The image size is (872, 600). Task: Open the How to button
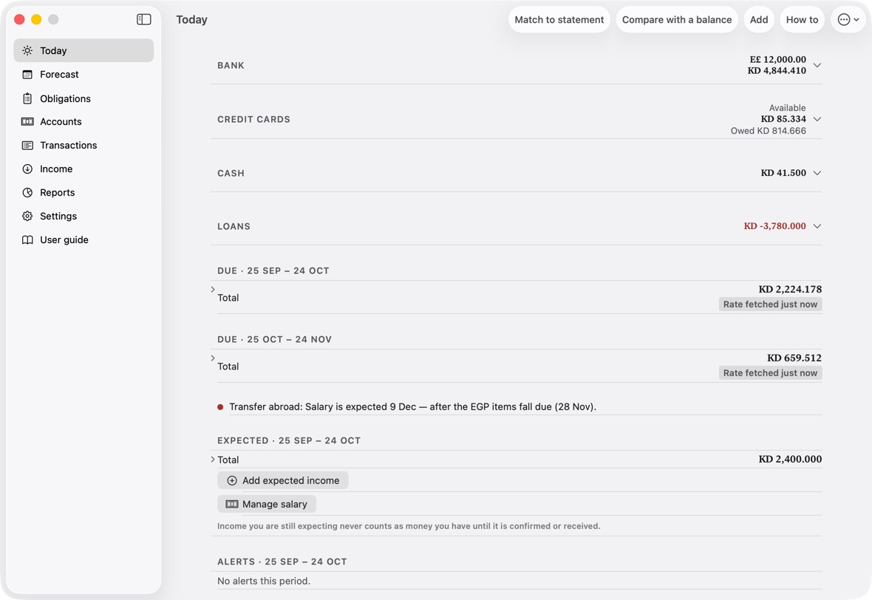tap(802, 19)
